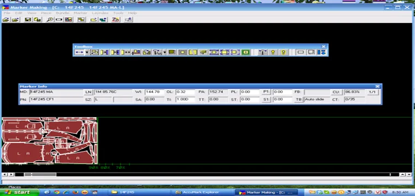Select the dashed marquee group tool in Toolbox
The image size is (415, 196).
click(x=94, y=52)
